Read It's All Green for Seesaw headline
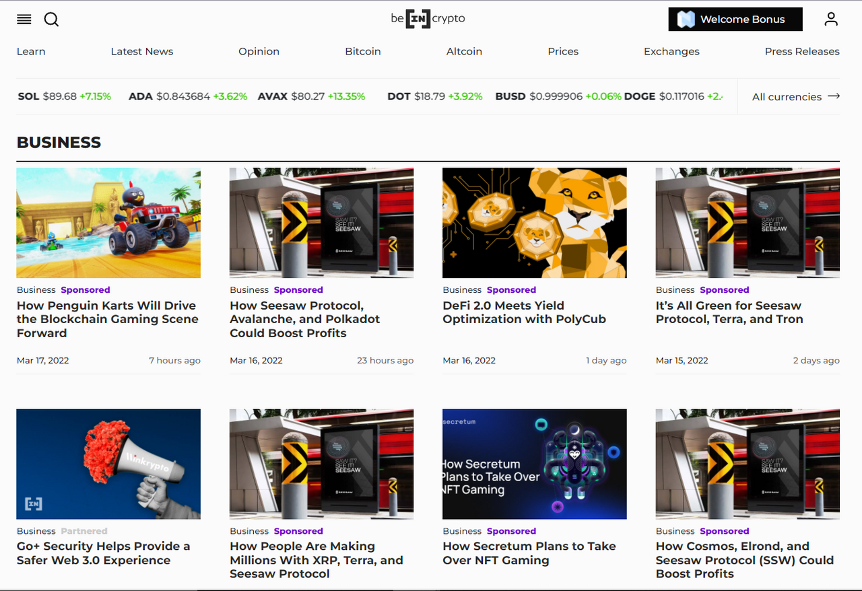This screenshot has height=591, width=862. tap(729, 312)
